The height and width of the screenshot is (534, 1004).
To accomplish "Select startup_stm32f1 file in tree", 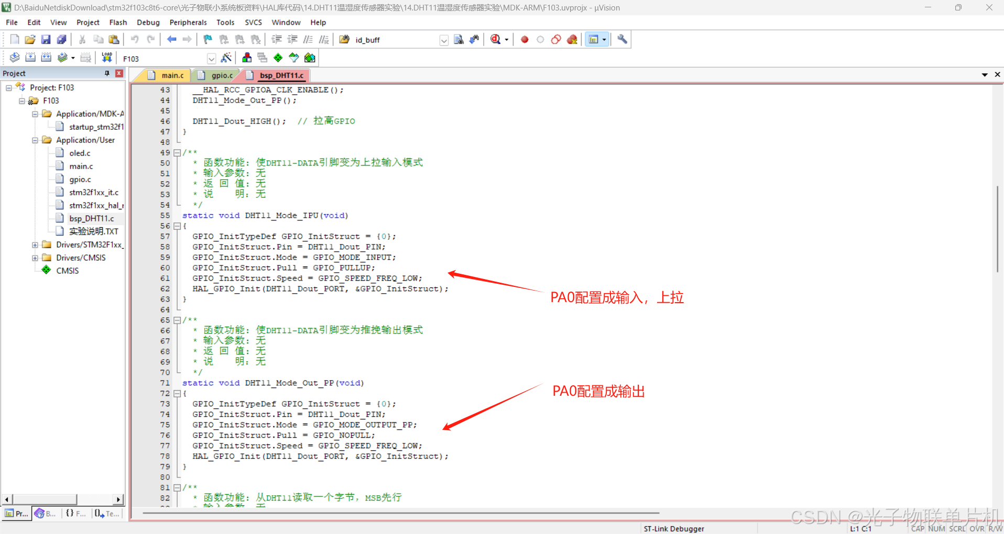I will coord(96,127).
